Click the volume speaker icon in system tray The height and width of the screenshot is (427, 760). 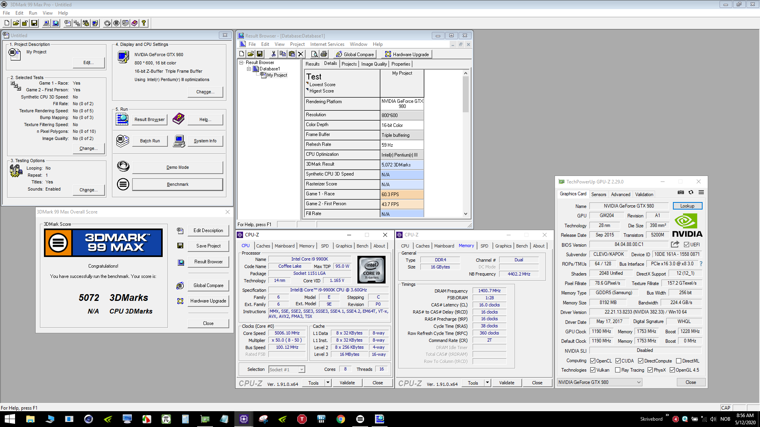[713, 419]
